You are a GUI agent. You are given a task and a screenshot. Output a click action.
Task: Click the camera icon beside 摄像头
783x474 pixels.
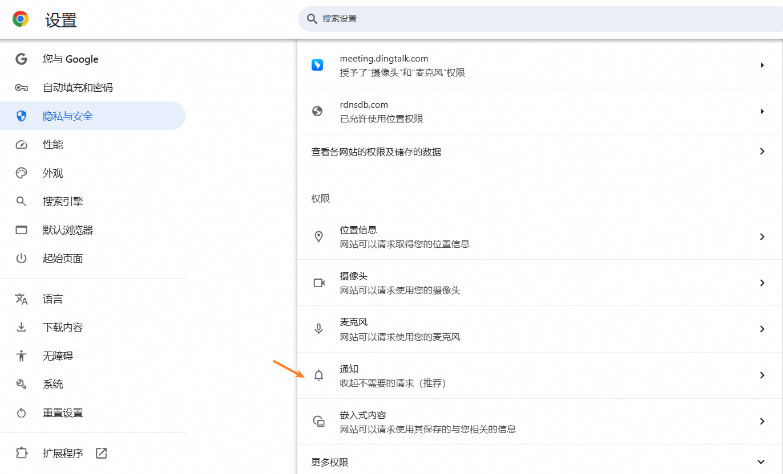point(318,283)
